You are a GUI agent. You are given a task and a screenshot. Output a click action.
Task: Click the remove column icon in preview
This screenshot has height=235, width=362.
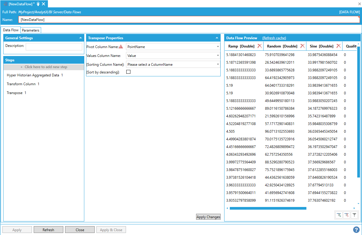tap(347, 215)
